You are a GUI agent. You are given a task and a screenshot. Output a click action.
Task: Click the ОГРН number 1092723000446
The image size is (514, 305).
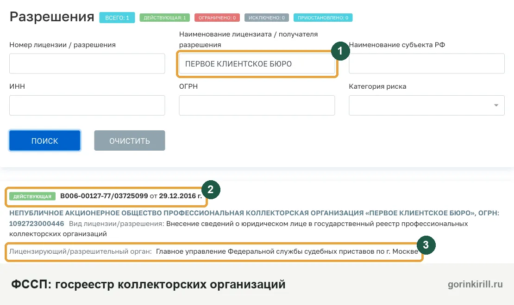tap(37, 224)
